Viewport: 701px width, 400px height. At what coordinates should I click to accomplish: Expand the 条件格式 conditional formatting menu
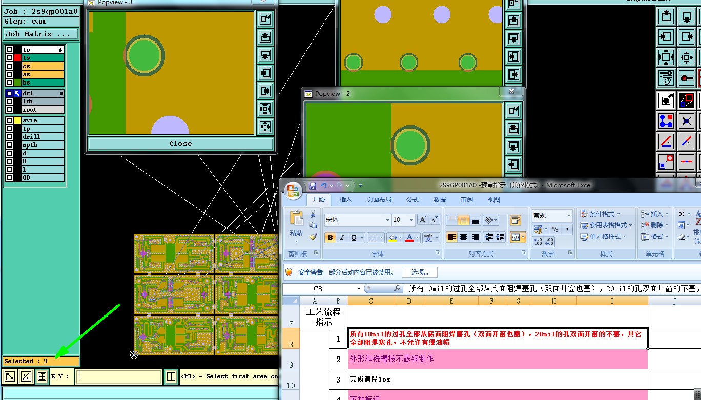click(600, 214)
